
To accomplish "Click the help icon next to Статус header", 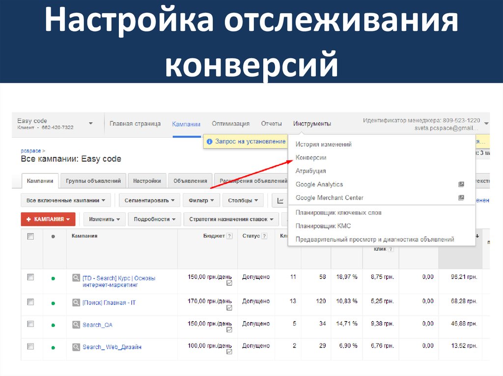I will click(x=264, y=236).
